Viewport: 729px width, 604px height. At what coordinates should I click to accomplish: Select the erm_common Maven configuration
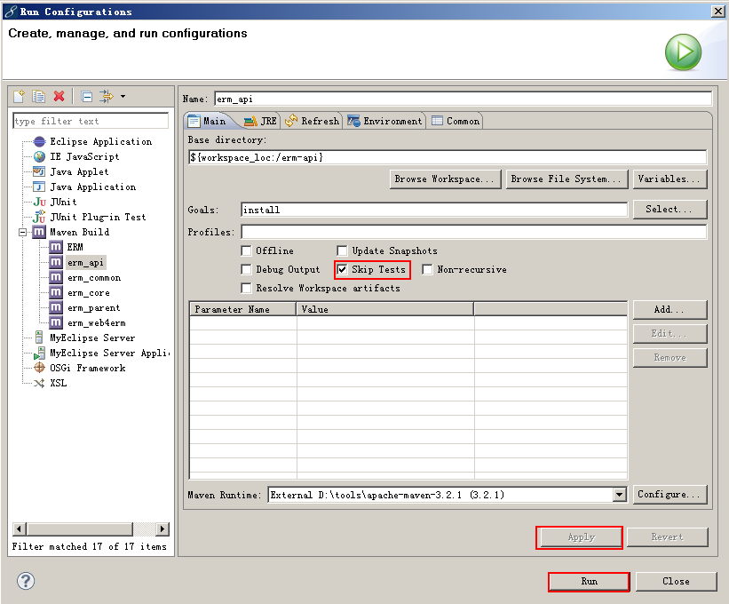pos(94,278)
